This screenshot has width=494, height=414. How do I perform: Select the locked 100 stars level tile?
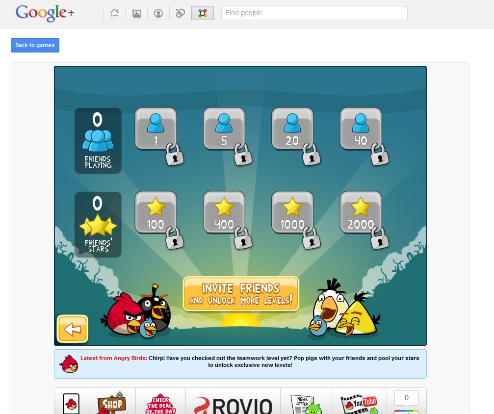156,212
